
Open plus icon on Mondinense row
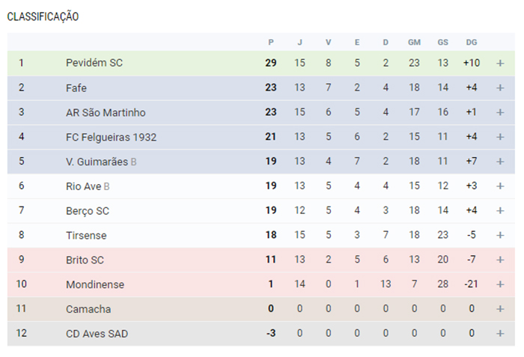tap(500, 284)
